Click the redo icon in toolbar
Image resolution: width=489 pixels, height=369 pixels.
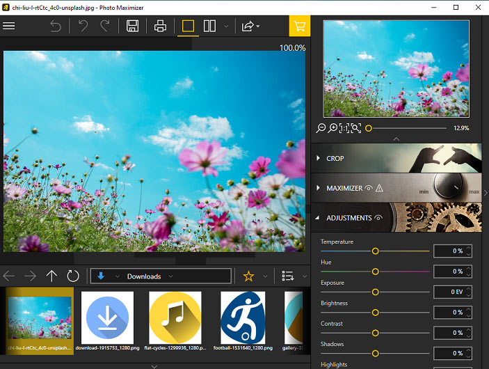tap(105, 26)
